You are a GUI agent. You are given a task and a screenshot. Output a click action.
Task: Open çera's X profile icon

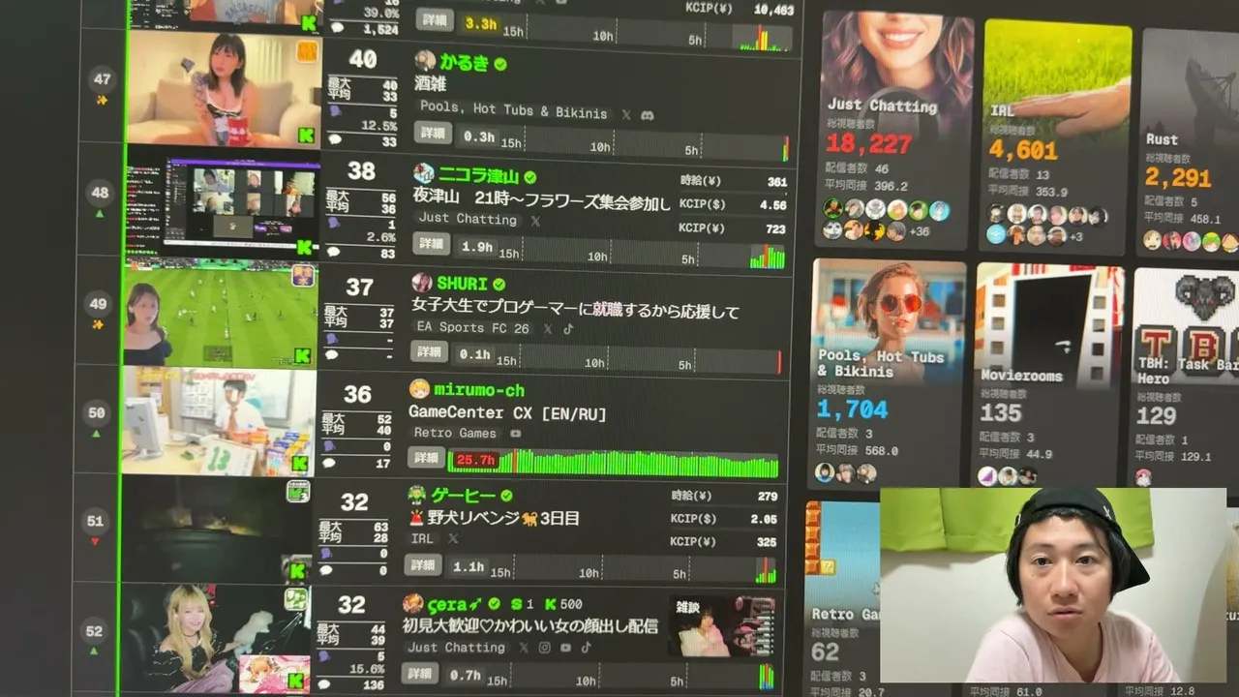(524, 648)
